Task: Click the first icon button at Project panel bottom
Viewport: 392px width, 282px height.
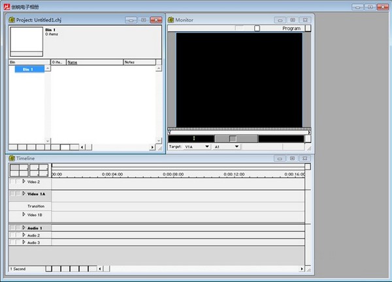Action: tap(13, 148)
